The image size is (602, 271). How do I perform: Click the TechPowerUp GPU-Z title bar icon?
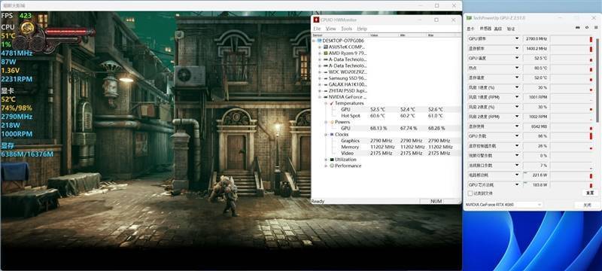click(469, 18)
